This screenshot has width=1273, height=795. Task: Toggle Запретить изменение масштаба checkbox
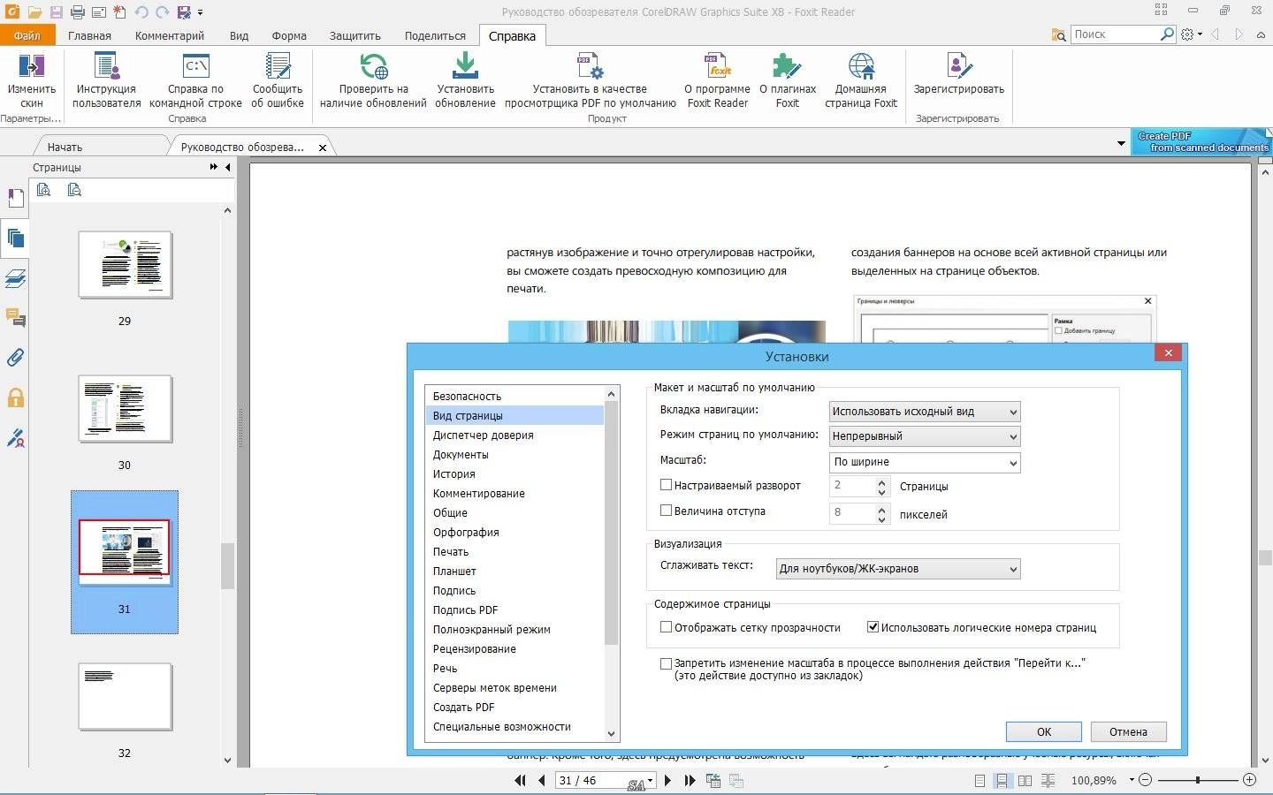(x=667, y=663)
